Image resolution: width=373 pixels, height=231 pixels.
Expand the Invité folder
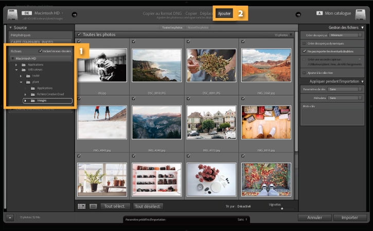pos(21,76)
